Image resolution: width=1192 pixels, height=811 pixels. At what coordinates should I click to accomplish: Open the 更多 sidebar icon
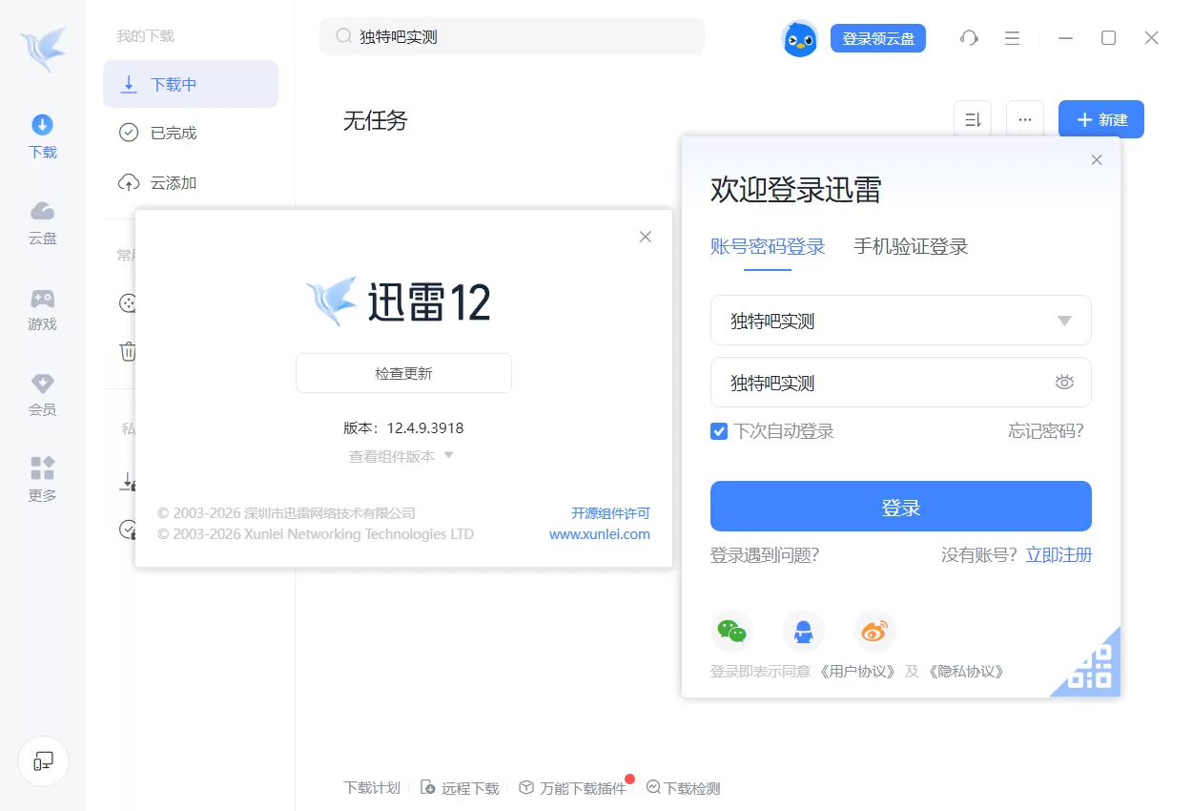42,477
